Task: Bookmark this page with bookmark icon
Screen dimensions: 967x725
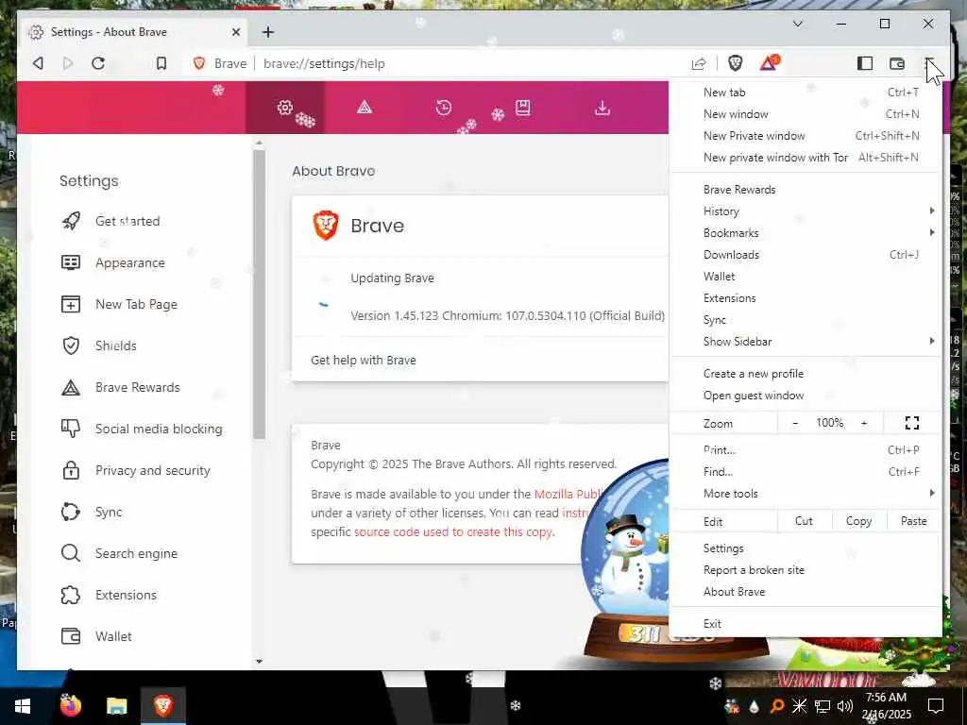Action: (x=161, y=63)
